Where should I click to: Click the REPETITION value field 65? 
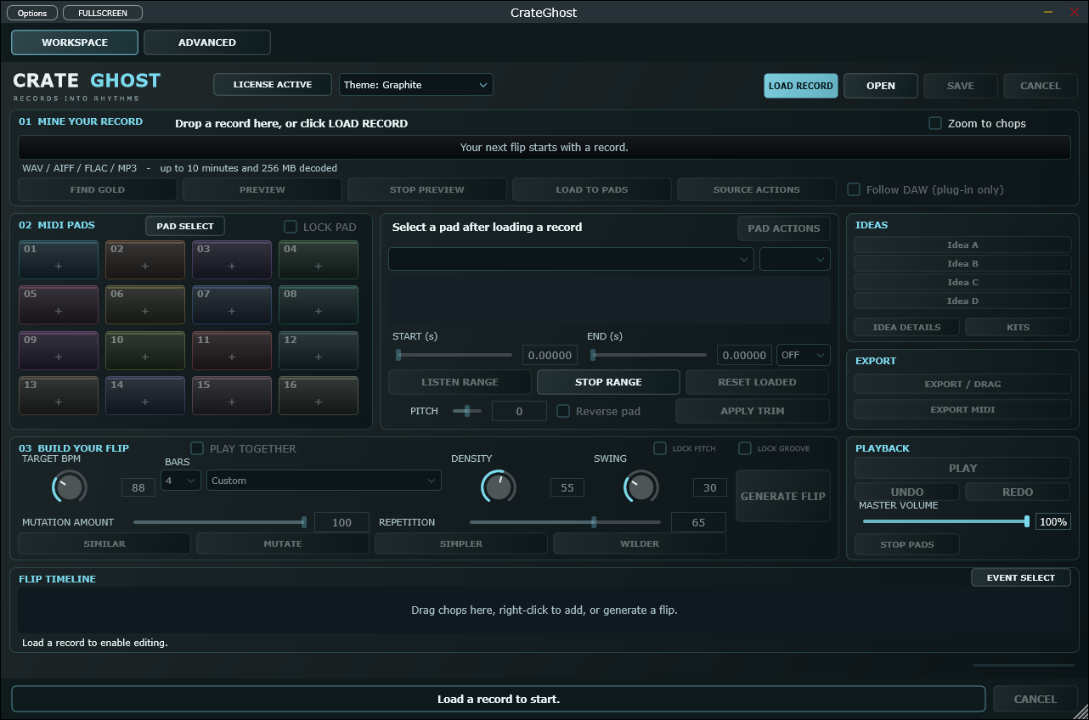tap(698, 522)
